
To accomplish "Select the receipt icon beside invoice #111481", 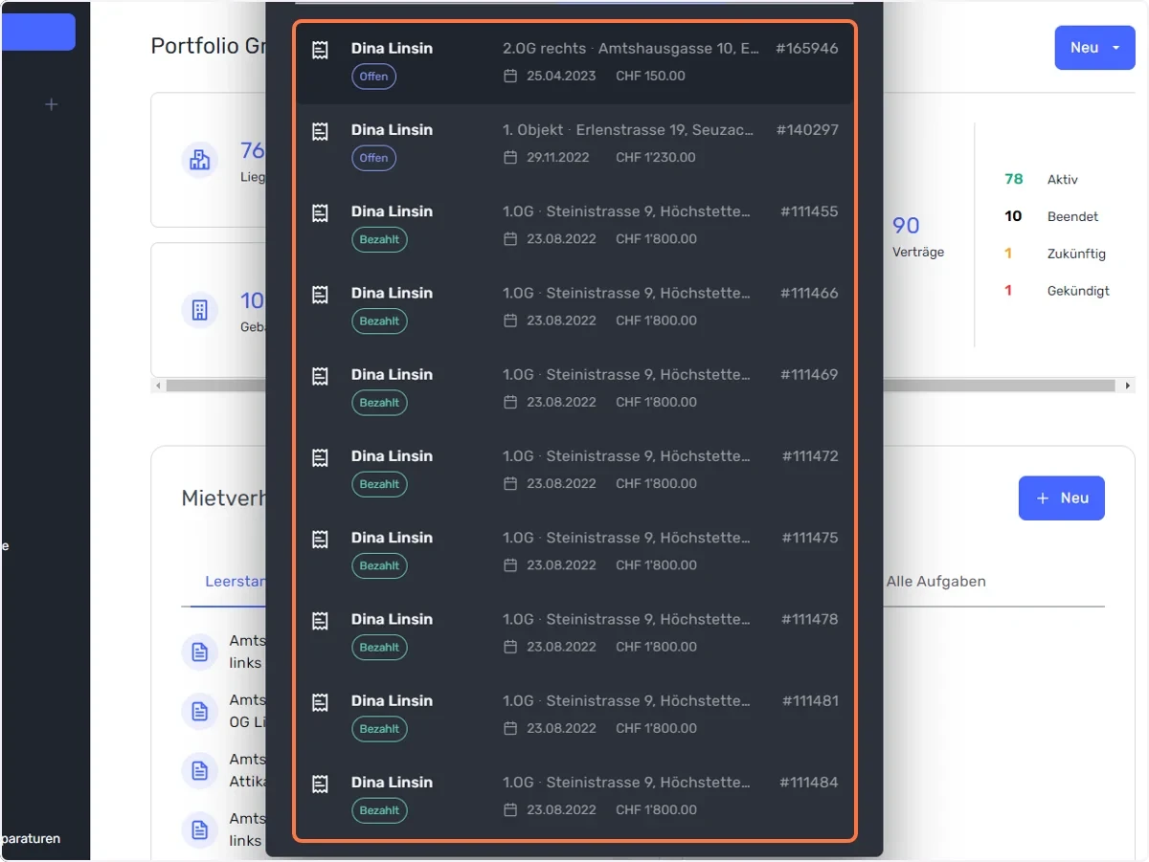I will pyautogui.click(x=321, y=702).
